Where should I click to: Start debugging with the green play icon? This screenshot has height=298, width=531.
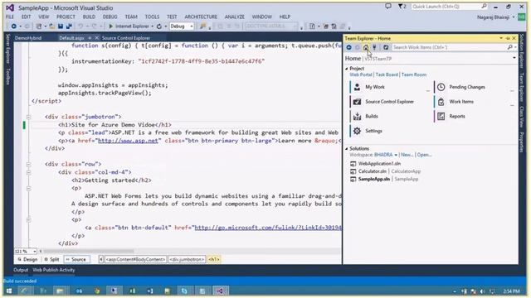coord(110,26)
